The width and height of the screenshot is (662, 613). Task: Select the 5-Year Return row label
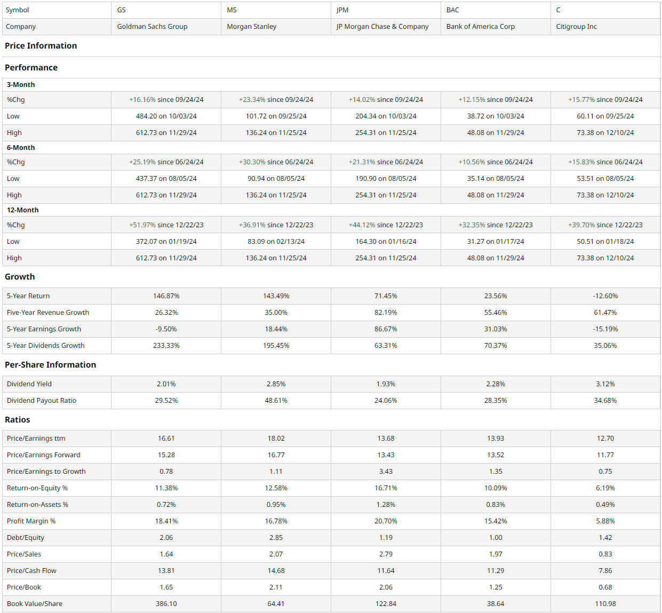28,296
